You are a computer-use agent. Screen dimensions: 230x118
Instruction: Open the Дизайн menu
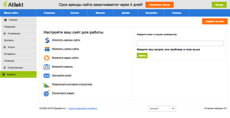[126, 13]
